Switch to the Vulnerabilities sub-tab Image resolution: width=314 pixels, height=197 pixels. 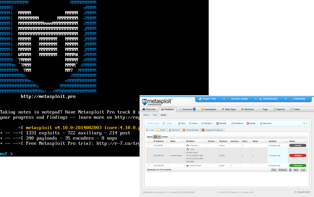(x=191, y=130)
